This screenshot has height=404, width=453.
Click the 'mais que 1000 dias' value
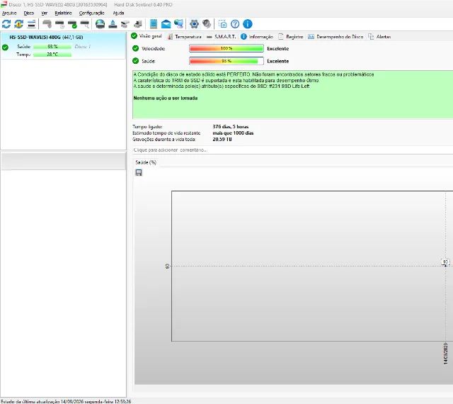233,133
